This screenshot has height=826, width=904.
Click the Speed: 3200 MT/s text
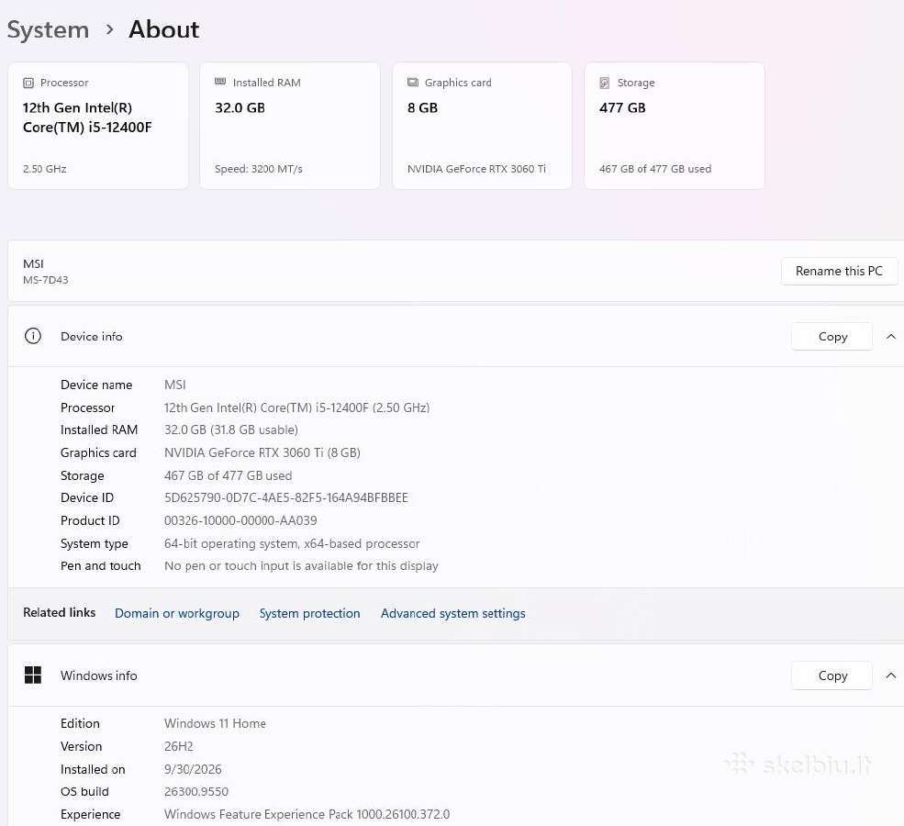point(258,169)
